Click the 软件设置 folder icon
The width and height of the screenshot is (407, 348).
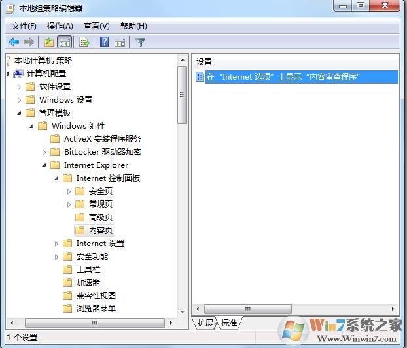[30, 87]
